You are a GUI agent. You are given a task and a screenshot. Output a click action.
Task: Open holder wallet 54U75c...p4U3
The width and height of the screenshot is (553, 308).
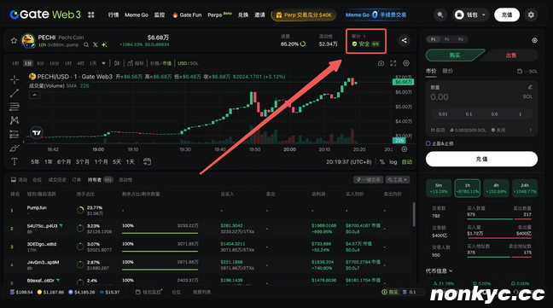click(42, 226)
